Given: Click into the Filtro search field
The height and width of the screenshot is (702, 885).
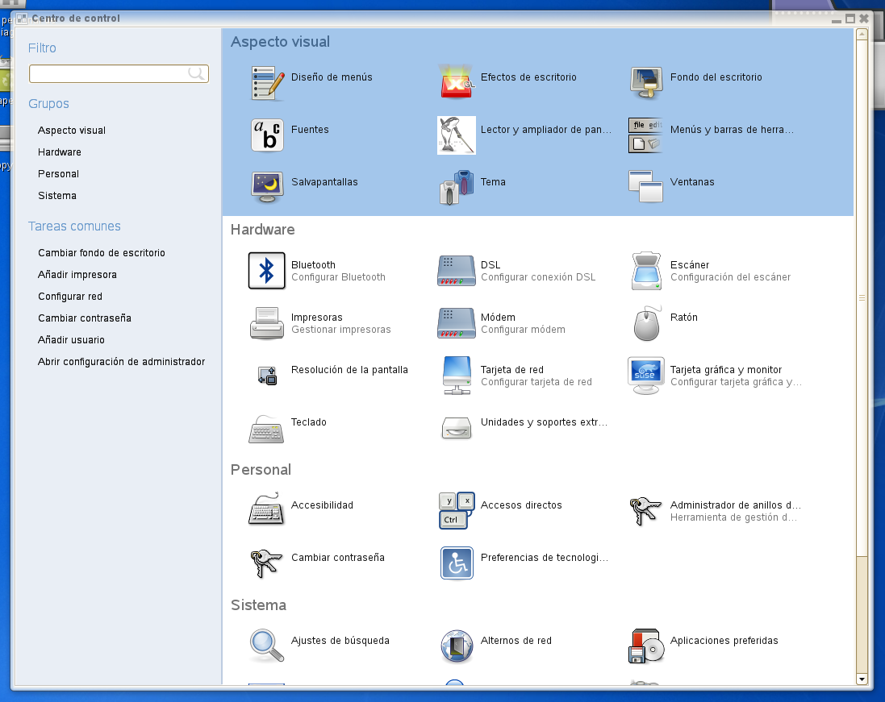Looking at the screenshot, I should tap(109, 74).
